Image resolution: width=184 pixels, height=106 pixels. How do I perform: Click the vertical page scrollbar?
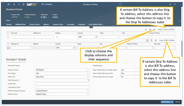(x=182, y=49)
